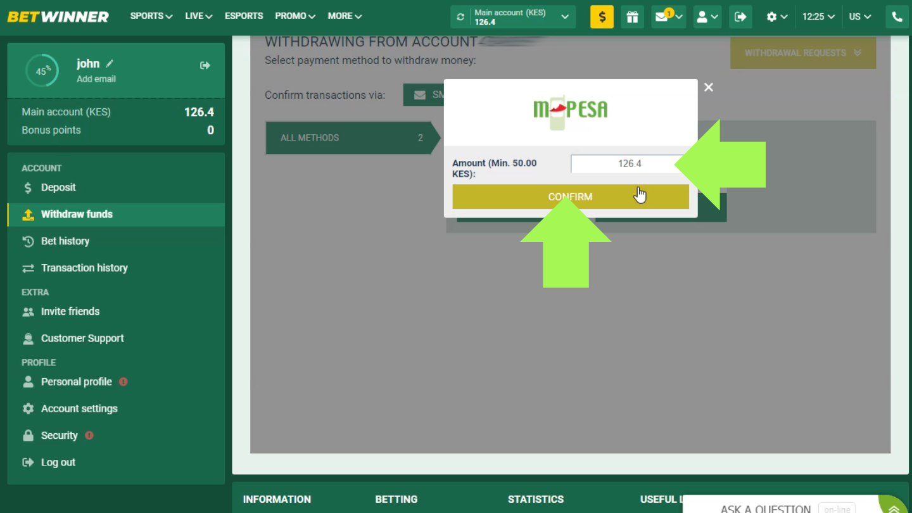Click the 45% profile completion circle

click(x=42, y=71)
